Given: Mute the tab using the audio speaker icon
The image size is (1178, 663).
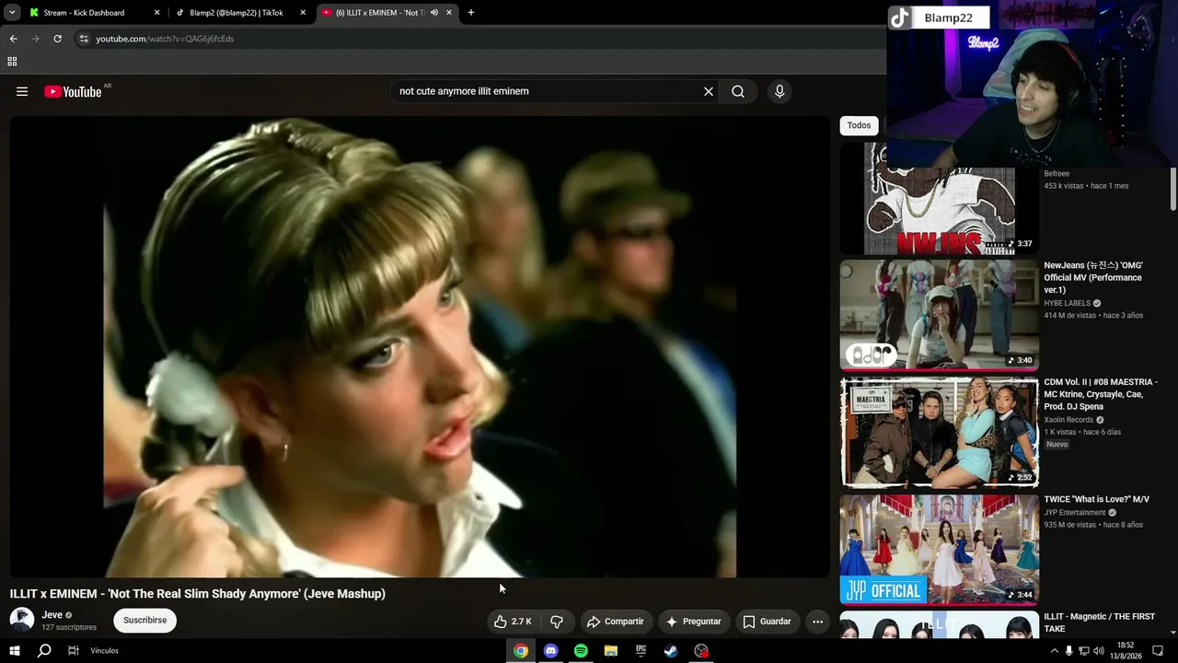Looking at the screenshot, I should tap(433, 13).
